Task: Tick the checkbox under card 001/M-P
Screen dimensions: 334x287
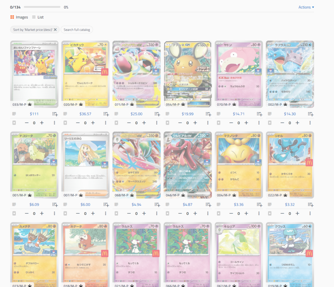Action: pyautogui.click(x=14, y=213)
